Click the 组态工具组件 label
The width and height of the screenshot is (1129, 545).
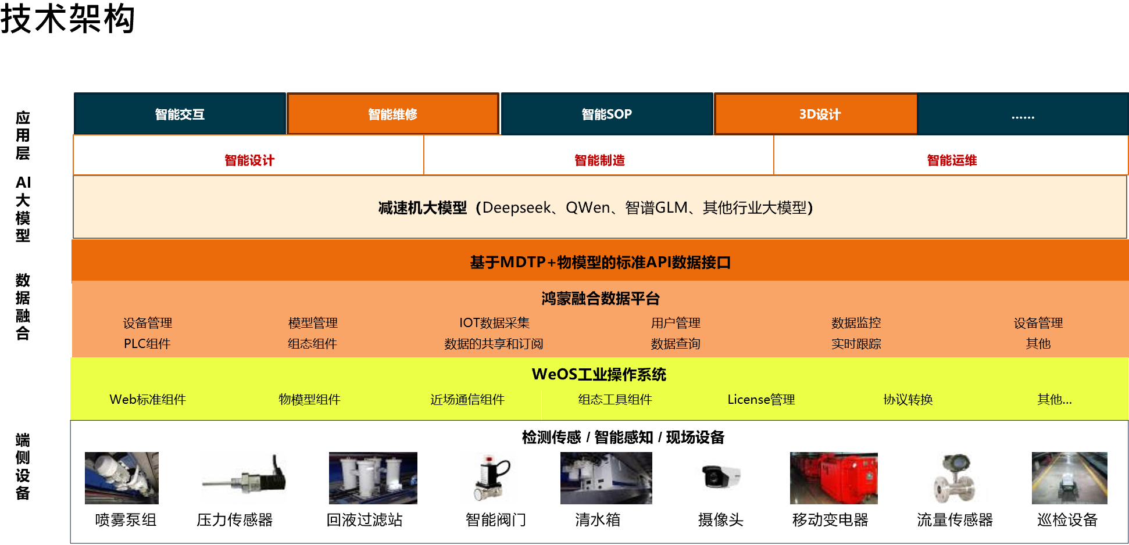(615, 400)
